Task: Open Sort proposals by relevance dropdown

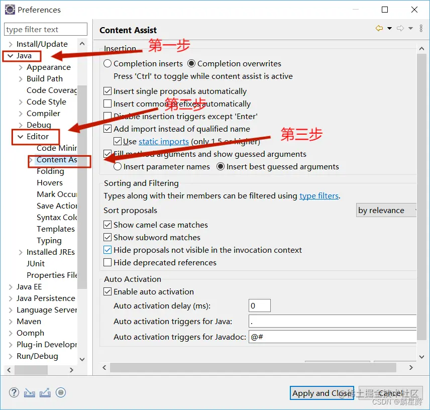Action: 386,211
